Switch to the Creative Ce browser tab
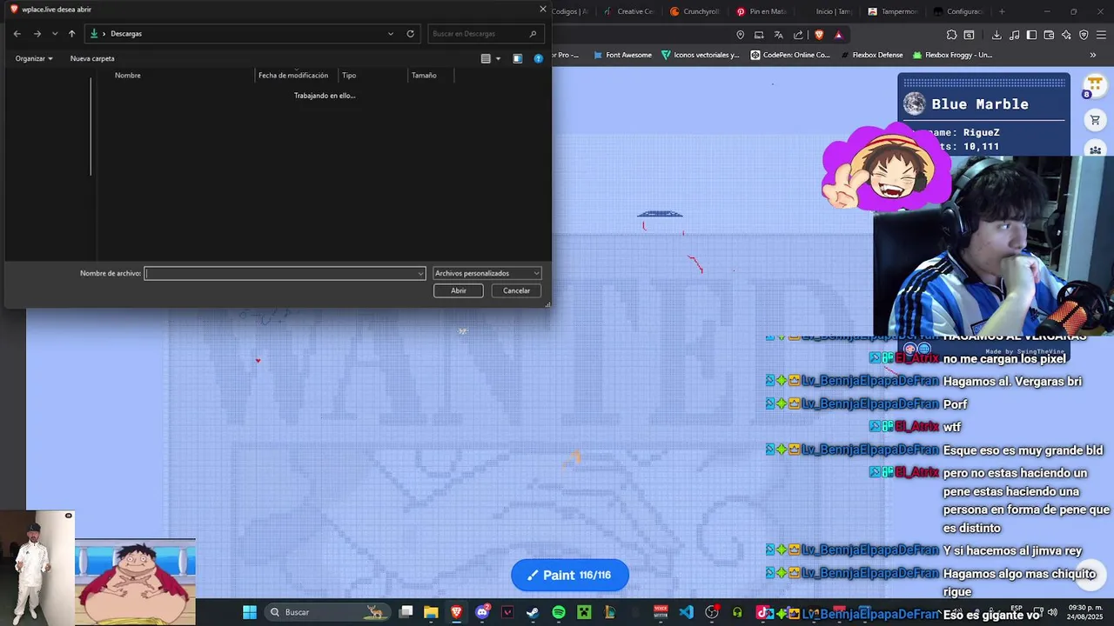This screenshot has width=1114, height=626. coord(627,11)
